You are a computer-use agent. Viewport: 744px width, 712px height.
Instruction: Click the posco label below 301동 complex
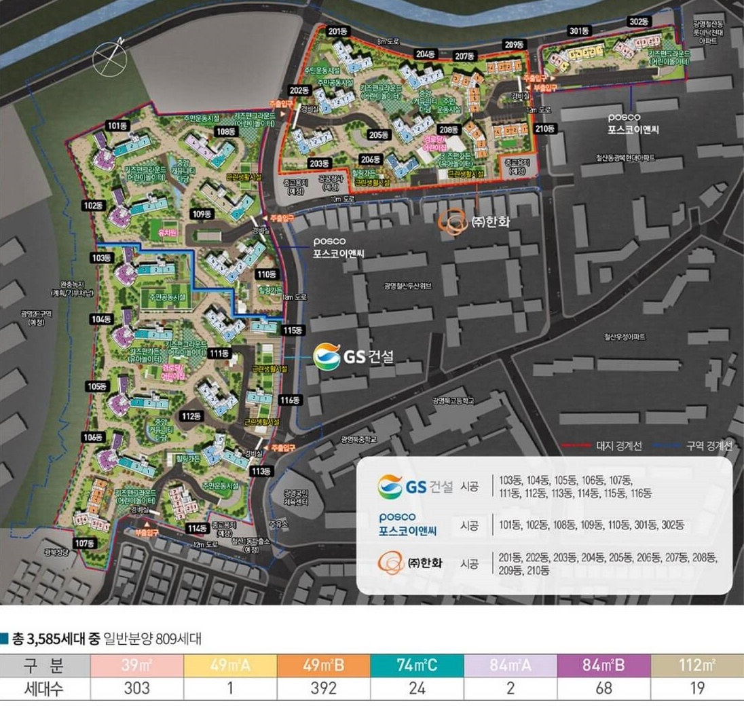click(633, 124)
